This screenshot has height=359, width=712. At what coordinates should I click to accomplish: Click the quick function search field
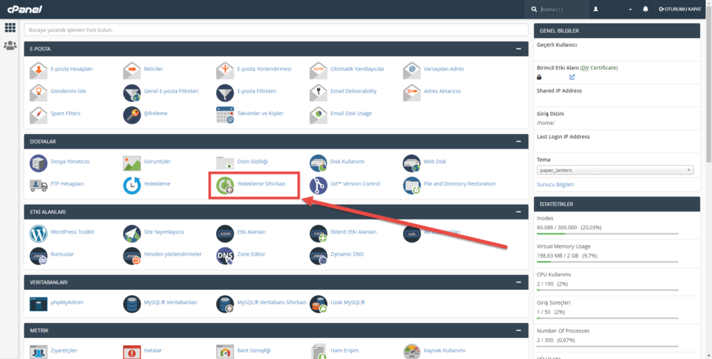pyautogui.click(x=275, y=30)
